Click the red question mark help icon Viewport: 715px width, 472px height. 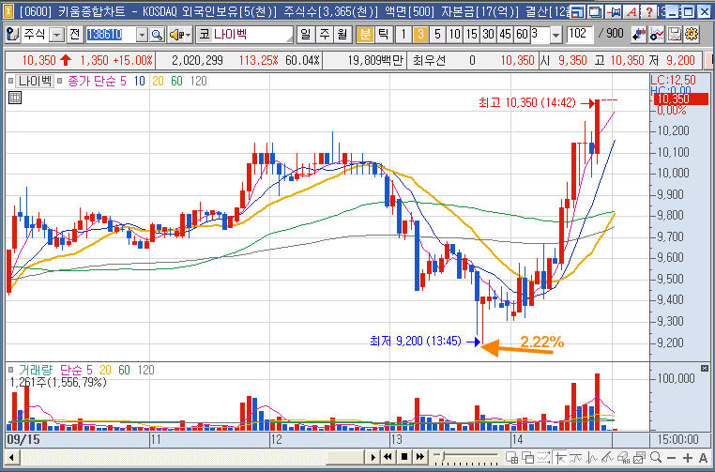coord(648,12)
